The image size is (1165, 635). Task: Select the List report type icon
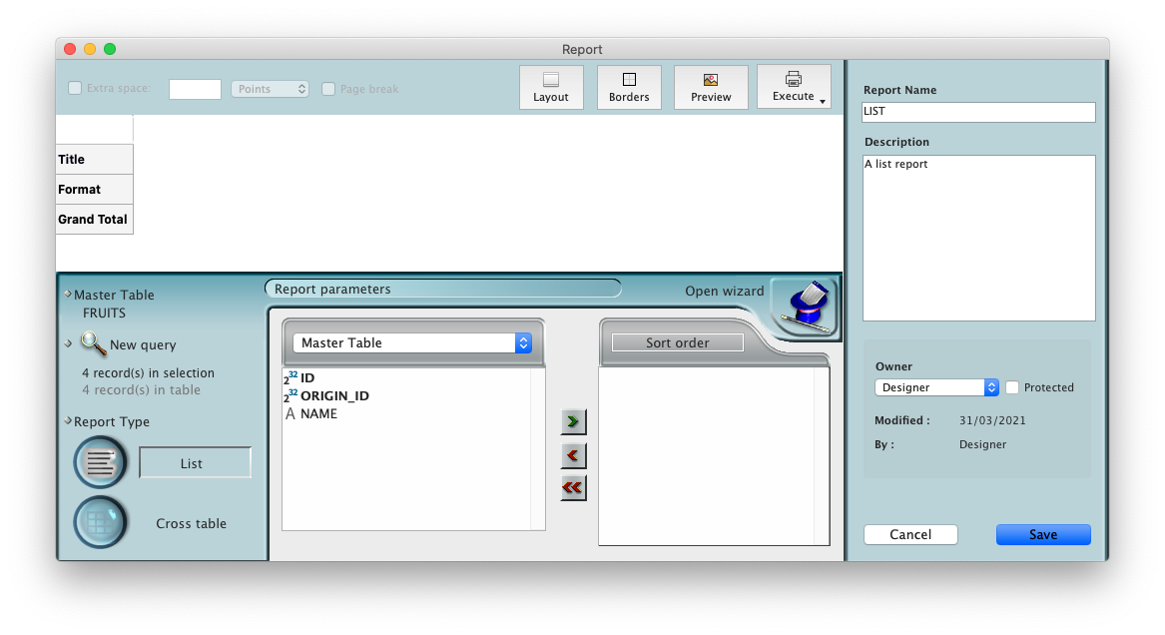point(100,462)
